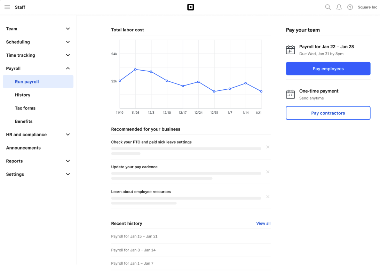The height and width of the screenshot is (274, 380).
Task: Click the Pay contractors button
Action: 327,113
